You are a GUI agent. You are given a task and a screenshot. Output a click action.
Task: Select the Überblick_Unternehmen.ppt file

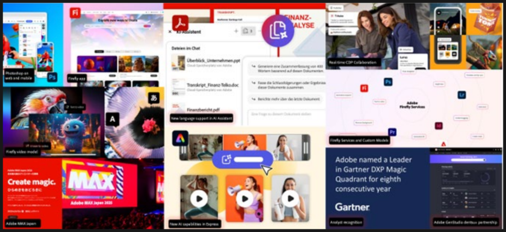pos(206,63)
